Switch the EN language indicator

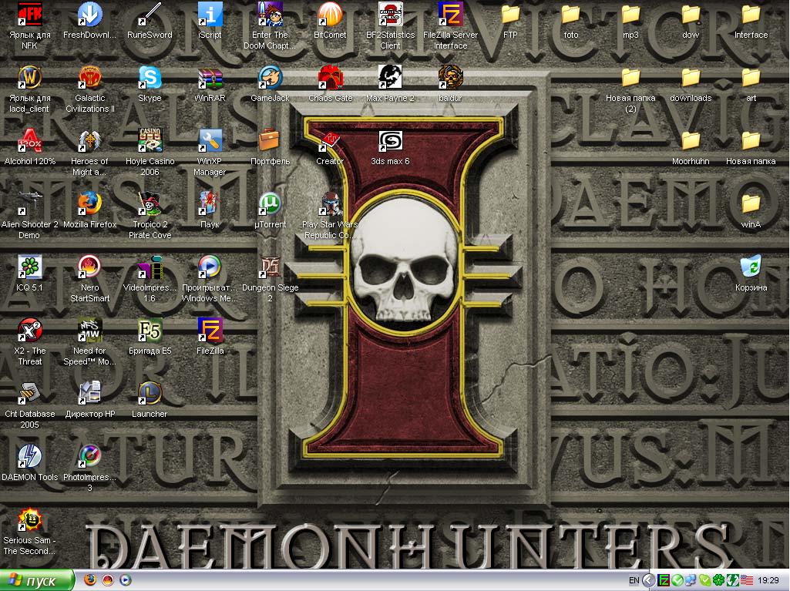coord(634,580)
